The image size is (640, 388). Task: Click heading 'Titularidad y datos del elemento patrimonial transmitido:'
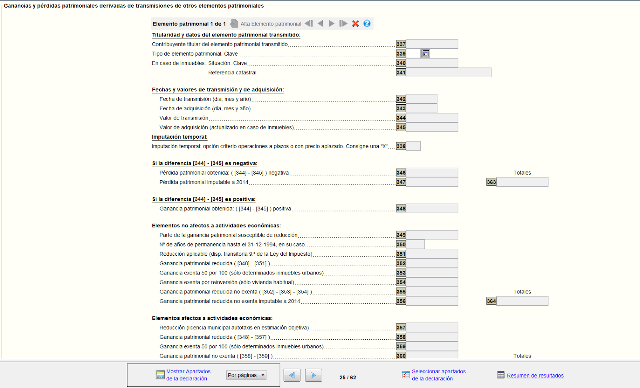click(226, 35)
